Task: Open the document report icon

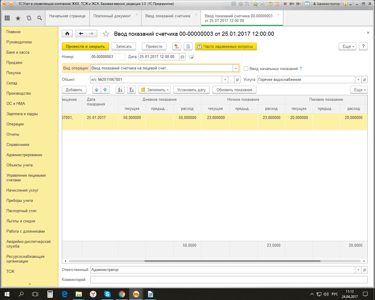Action: [188, 46]
